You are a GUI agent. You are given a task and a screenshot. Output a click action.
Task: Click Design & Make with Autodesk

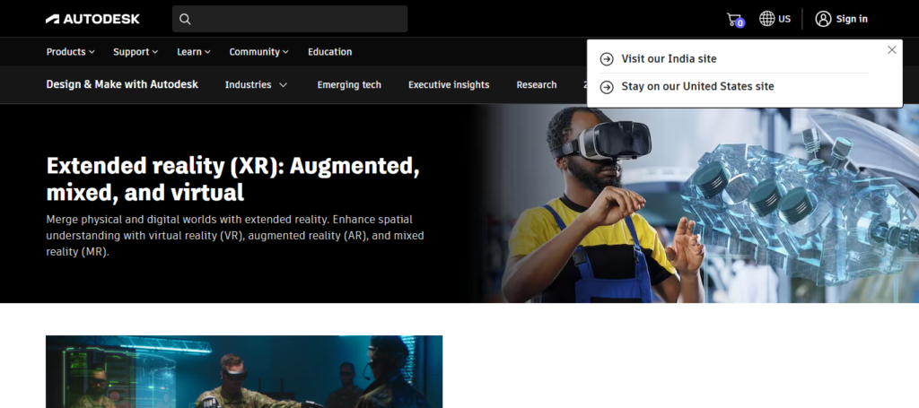122,84
